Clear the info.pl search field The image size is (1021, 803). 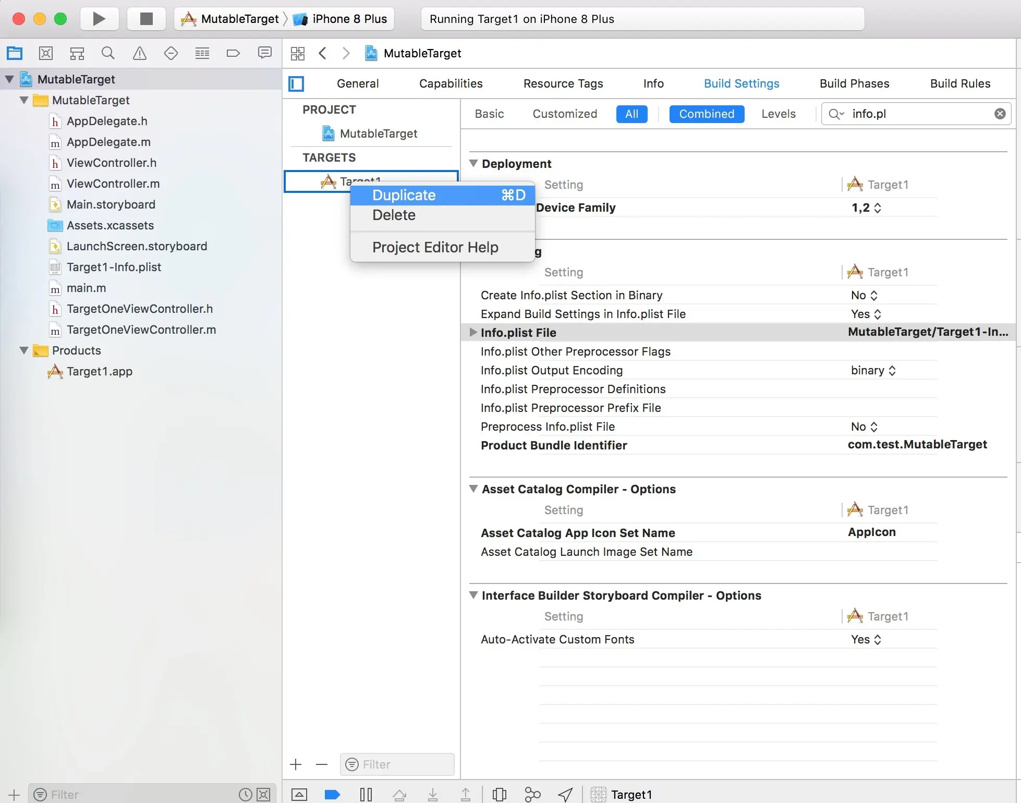click(x=1000, y=114)
